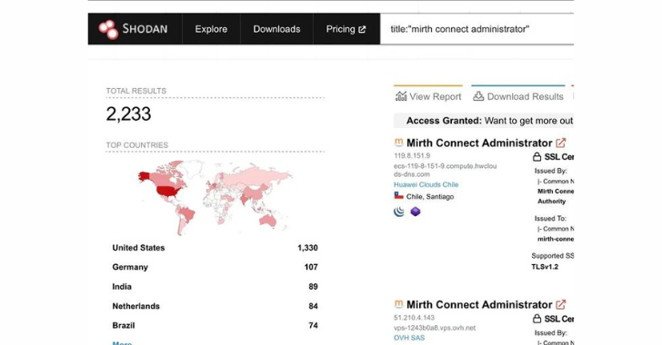Click the purple cube tag icon
Screen dimensions: 662x345
416,212
